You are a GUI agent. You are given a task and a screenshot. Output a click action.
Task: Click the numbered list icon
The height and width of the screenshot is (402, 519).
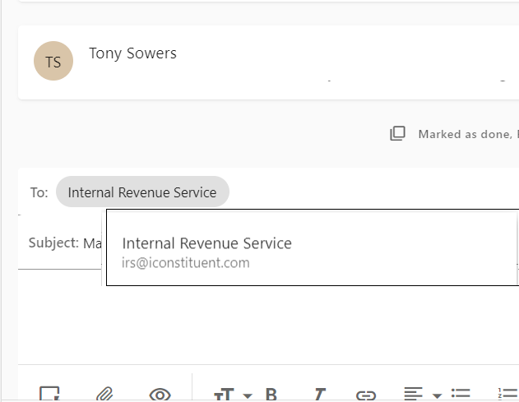507,393
